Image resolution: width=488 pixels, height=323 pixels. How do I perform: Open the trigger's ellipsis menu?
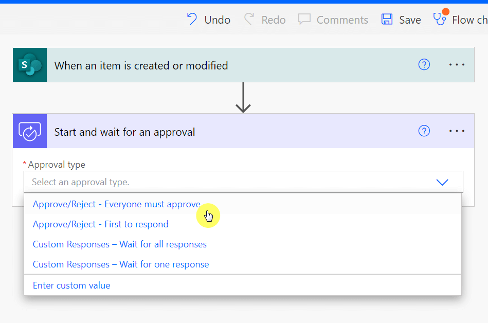[x=457, y=65]
